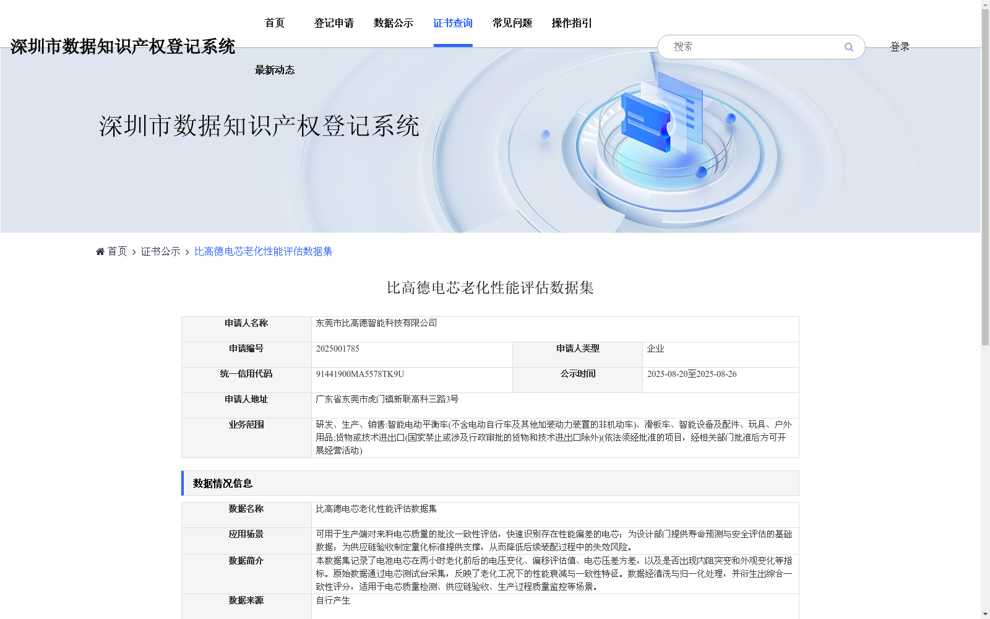Click the scrollbar down arrow
This screenshot has height=619, width=990.
point(985,614)
